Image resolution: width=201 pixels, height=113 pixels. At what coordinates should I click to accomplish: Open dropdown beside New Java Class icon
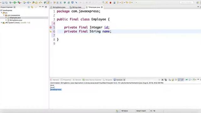click(x=30, y=3)
